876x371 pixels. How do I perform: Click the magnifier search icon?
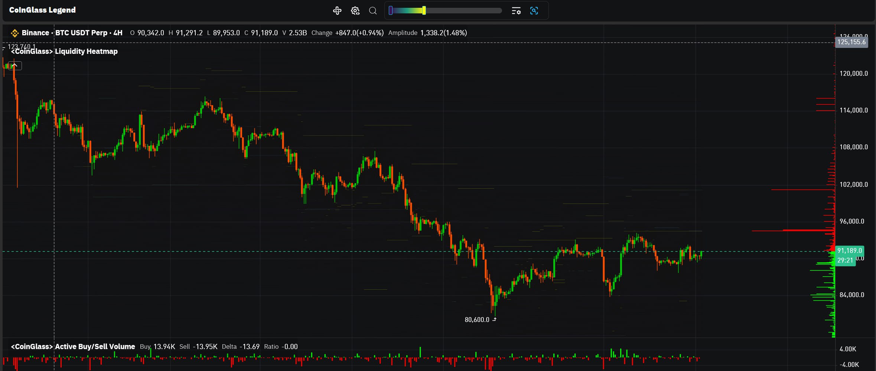[x=373, y=11]
